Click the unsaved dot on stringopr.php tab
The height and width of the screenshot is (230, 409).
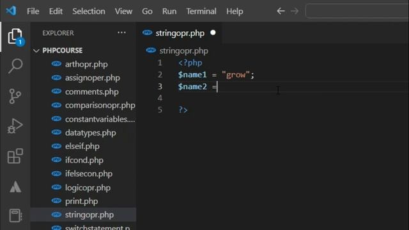coord(213,33)
